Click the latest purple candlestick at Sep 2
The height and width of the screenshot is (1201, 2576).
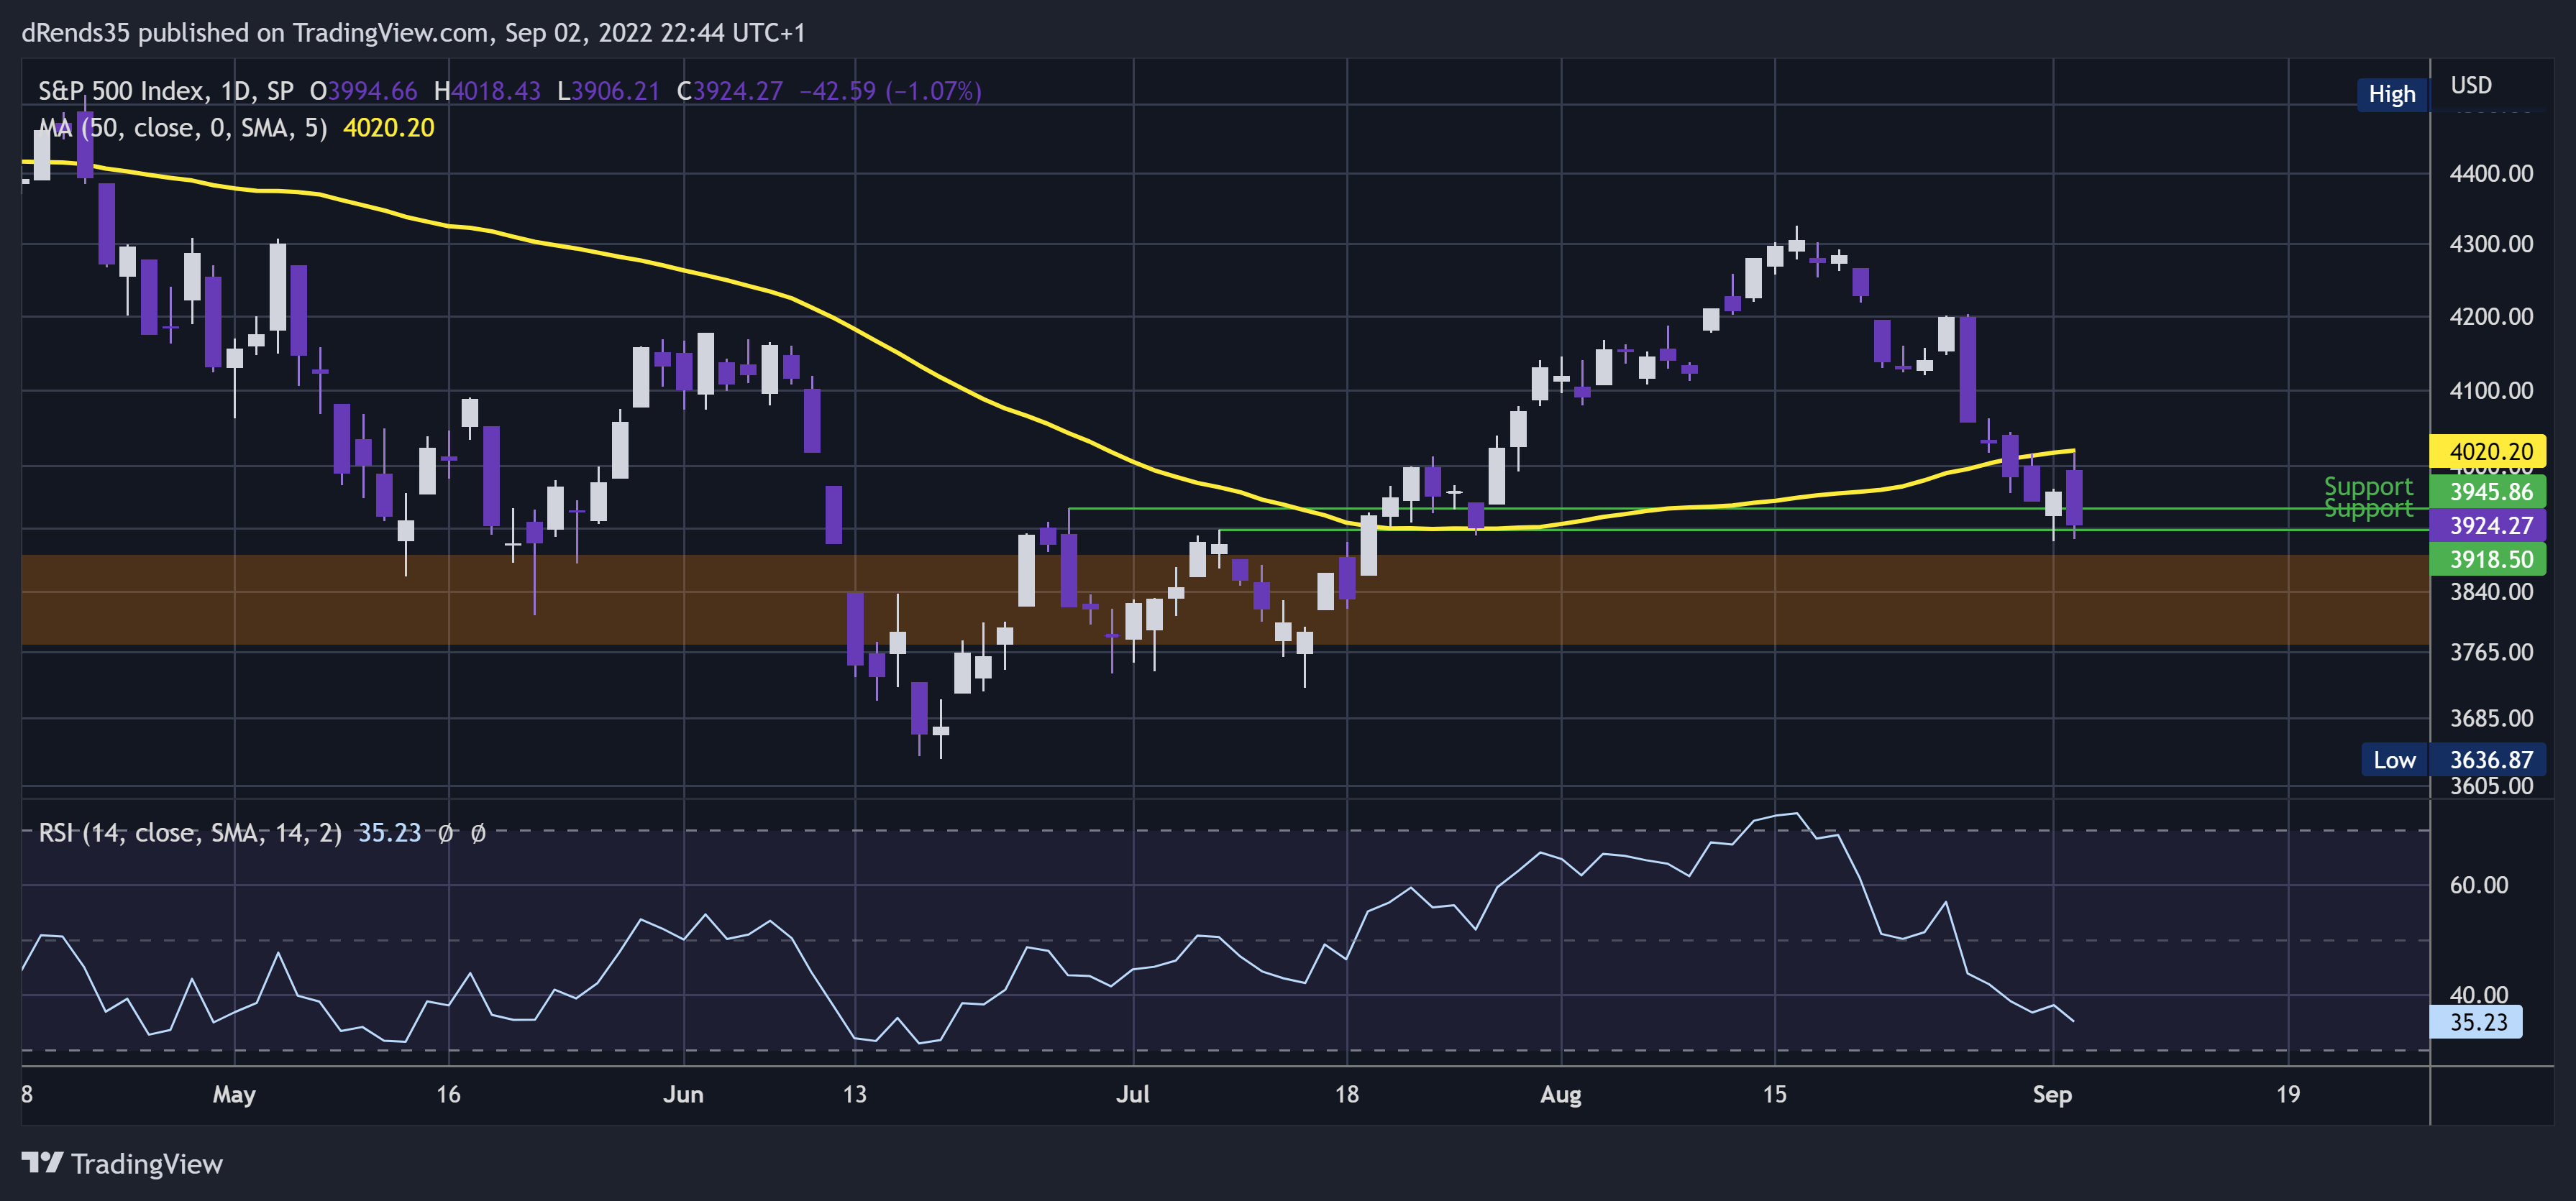(2074, 497)
